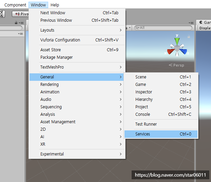211x182 pixels.
Task: Click the green Y axis gizmo cone
Action: click(177, 41)
